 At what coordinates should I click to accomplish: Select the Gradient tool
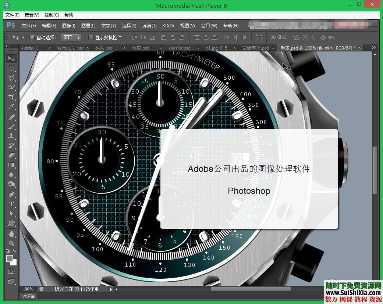pyautogui.click(x=11, y=165)
